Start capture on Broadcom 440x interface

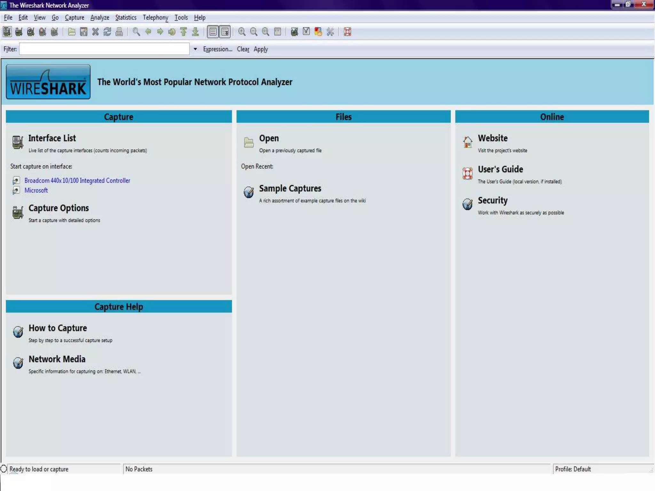(x=77, y=181)
